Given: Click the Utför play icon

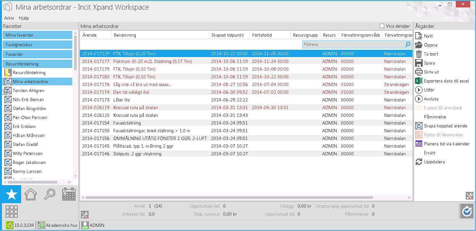Looking at the screenshot, I should 419,90.
